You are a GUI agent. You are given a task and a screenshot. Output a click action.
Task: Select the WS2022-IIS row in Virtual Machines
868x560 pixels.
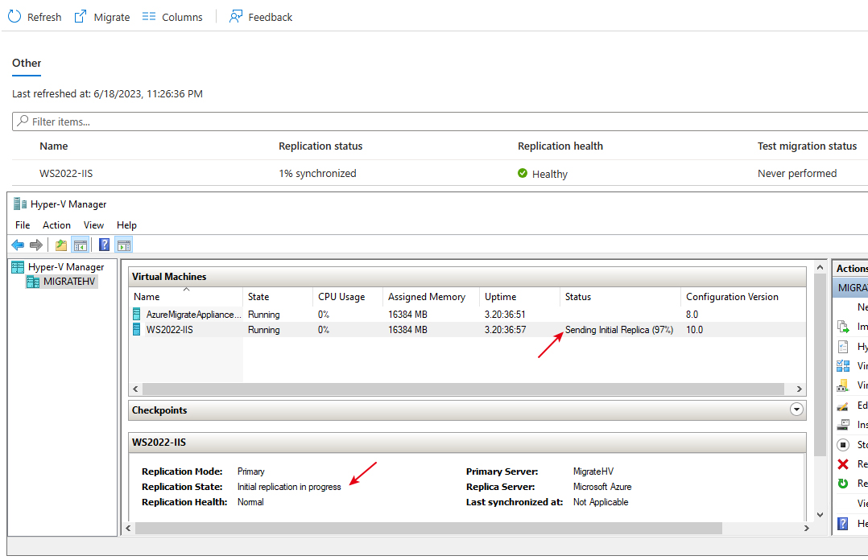(x=467, y=330)
